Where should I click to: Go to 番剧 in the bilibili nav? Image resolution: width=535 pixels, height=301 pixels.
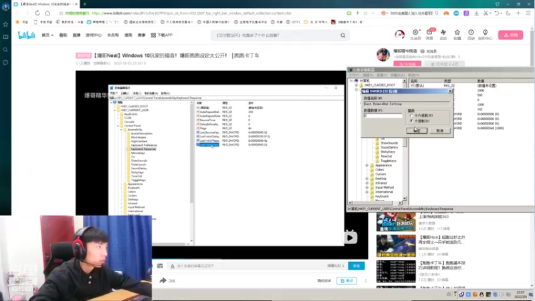click(x=63, y=35)
